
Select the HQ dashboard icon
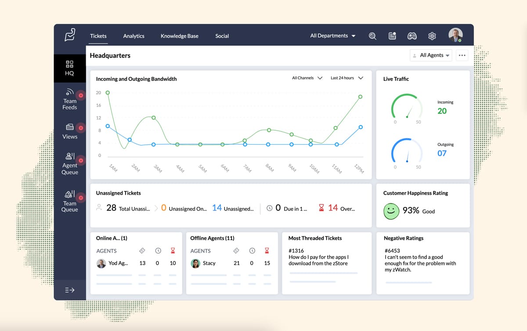(69, 68)
